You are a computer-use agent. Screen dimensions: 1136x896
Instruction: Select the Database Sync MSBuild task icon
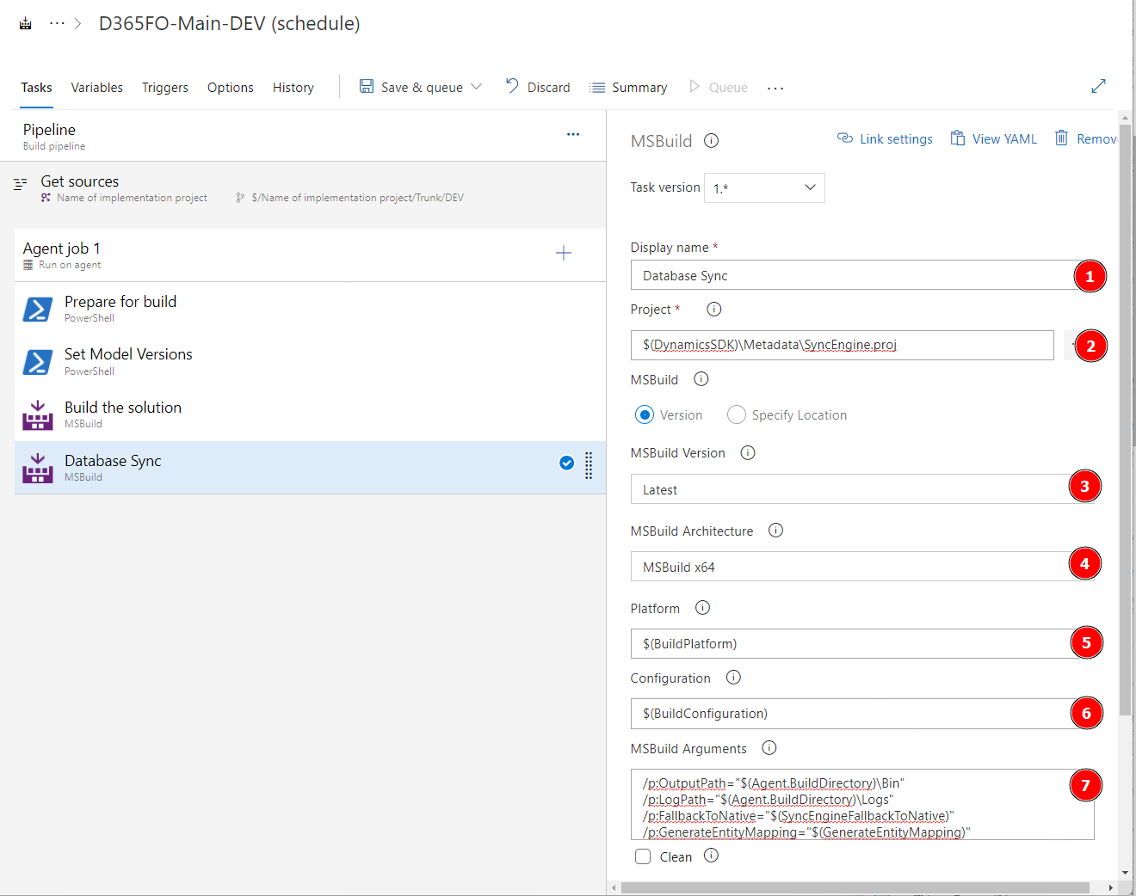[38, 467]
